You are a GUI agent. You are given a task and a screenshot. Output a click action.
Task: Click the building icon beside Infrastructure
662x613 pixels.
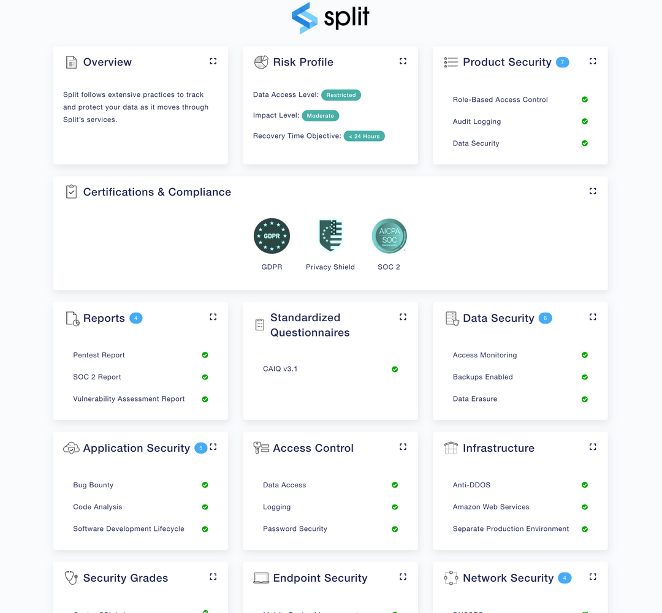(x=451, y=448)
